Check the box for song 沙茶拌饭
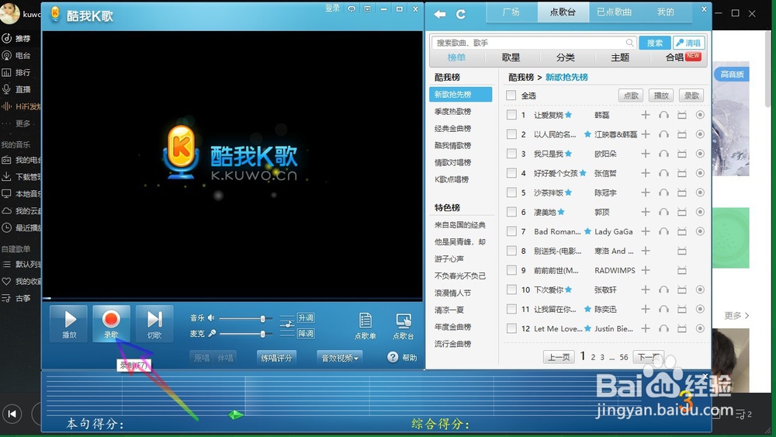 pos(511,192)
